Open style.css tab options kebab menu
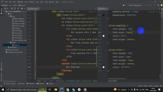 [x=159, y=8]
